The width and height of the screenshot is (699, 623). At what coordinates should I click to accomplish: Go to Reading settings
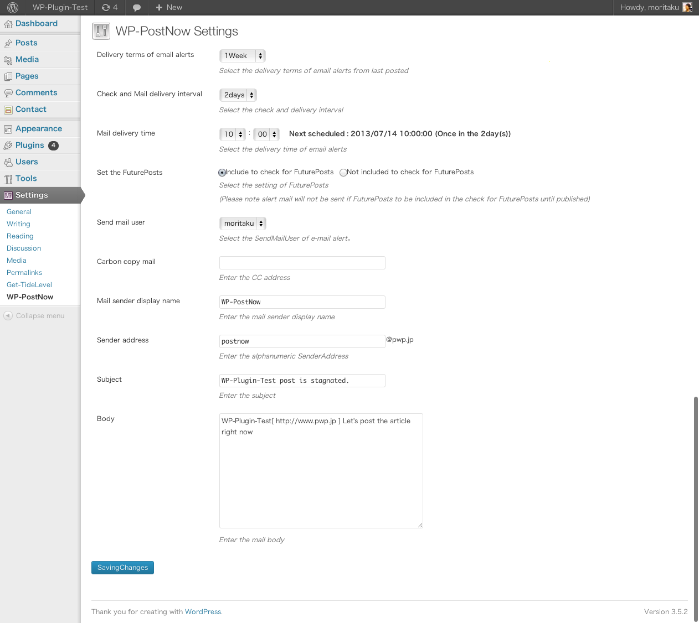point(20,236)
